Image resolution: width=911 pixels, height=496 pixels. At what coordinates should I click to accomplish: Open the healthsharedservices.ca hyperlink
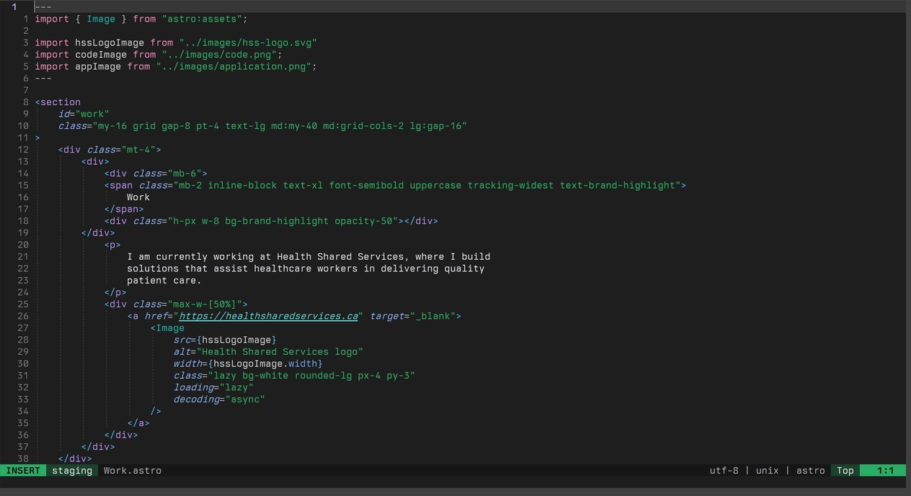tap(267, 315)
